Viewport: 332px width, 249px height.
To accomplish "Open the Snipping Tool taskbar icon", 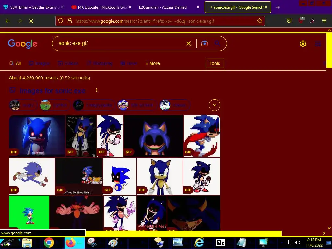I will click(92, 243).
